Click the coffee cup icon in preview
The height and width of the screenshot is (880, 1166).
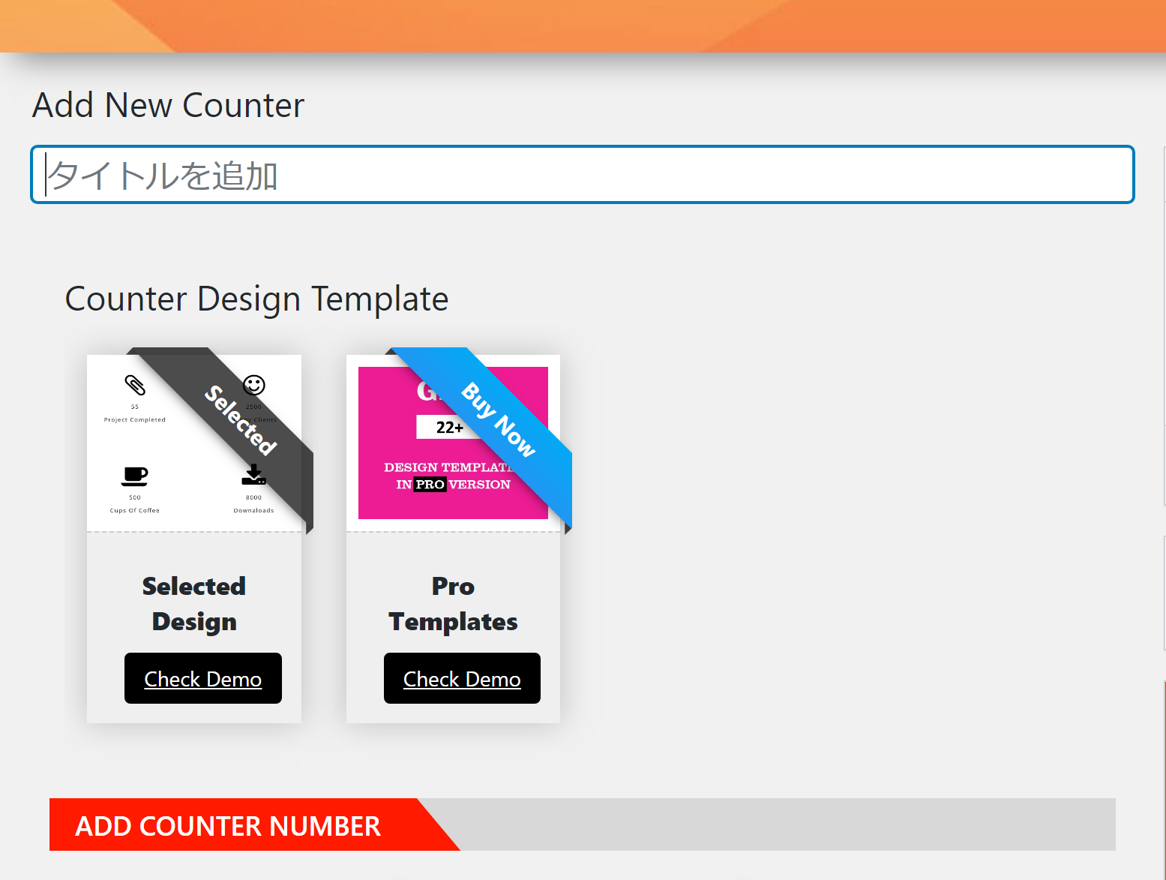click(135, 476)
